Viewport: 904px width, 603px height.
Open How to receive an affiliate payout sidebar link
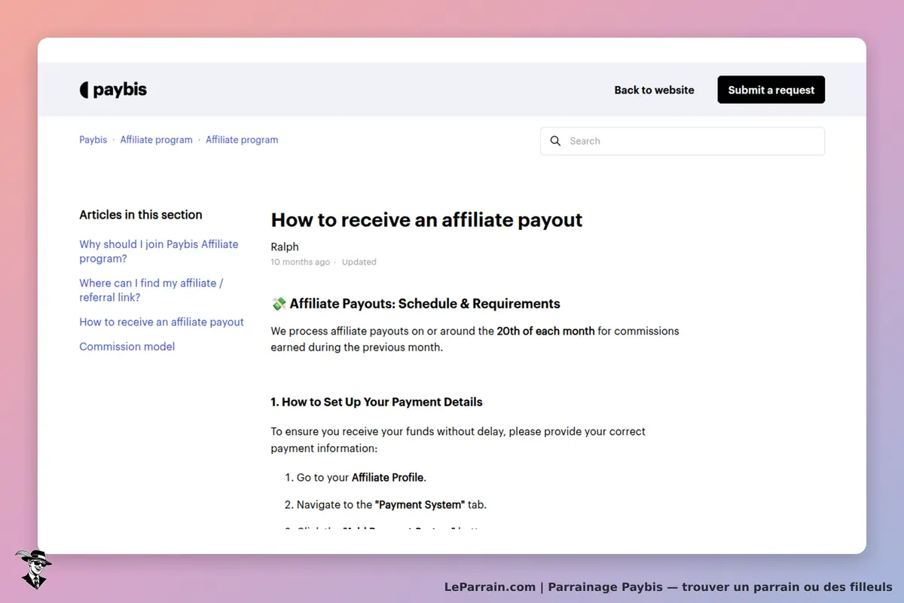click(x=162, y=322)
